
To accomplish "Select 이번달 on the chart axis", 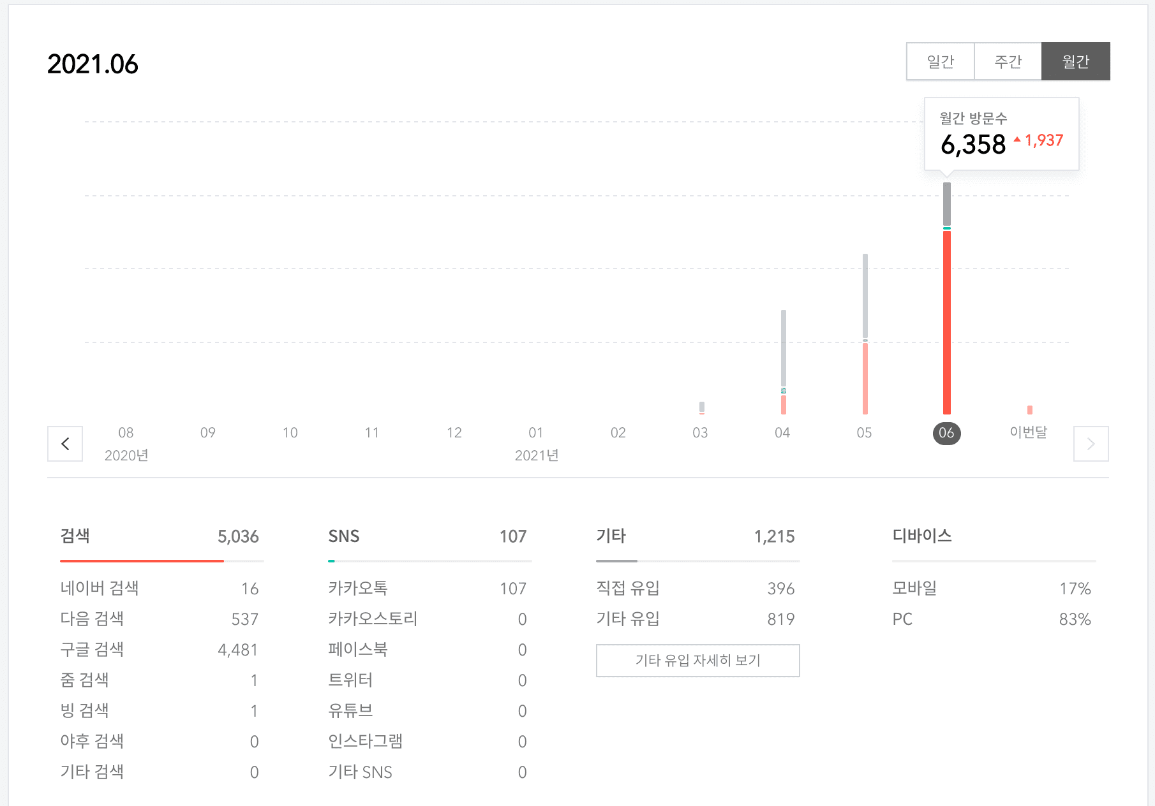I will (x=1029, y=432).
